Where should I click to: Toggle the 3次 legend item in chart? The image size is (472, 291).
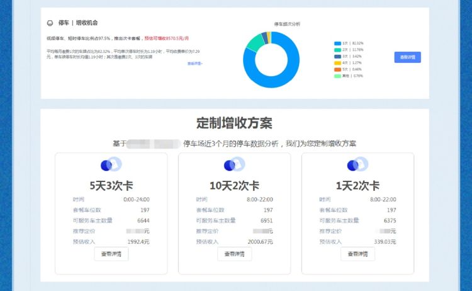pyautogui.click(x=346, y=56)
